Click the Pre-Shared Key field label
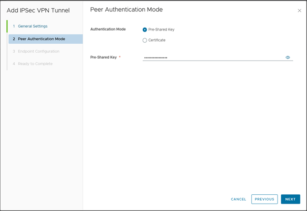Image resolution: width=307 pixels, height=211 pixels. [103, 58]
